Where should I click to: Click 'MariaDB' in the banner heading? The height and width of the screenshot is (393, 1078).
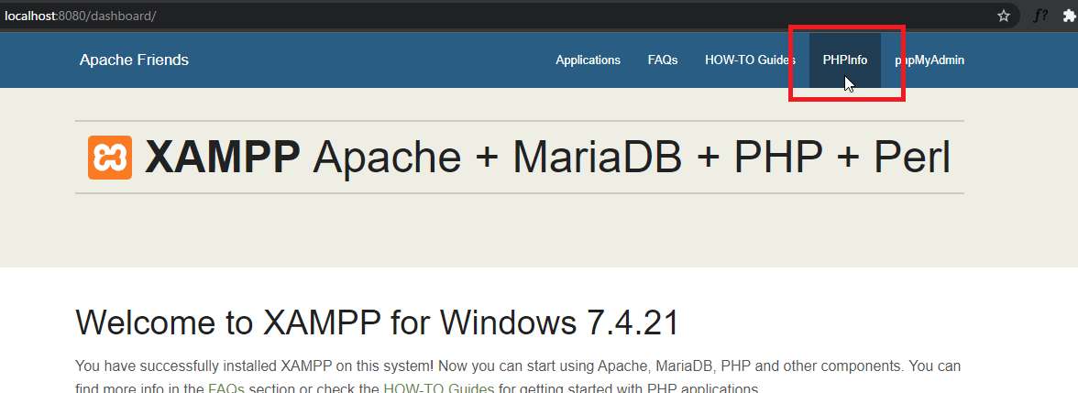point(597,158)
